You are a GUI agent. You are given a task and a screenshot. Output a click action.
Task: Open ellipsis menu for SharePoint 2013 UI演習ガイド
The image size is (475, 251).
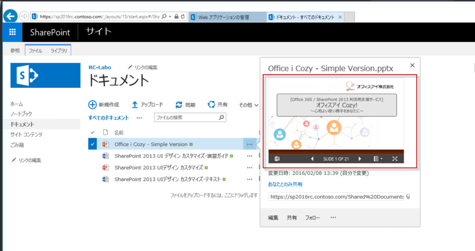[249, 155]
